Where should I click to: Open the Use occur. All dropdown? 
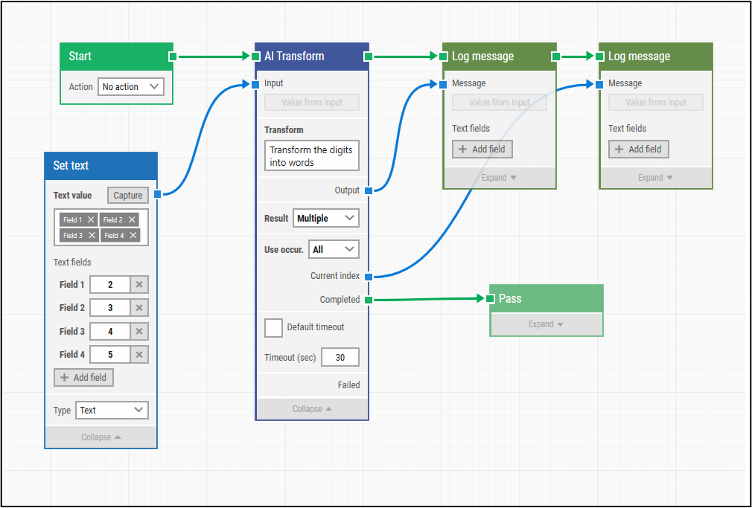click(334, 249)
